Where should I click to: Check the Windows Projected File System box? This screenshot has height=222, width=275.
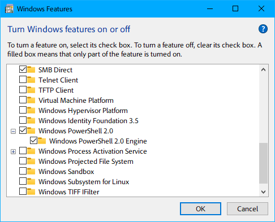(23, 161)
